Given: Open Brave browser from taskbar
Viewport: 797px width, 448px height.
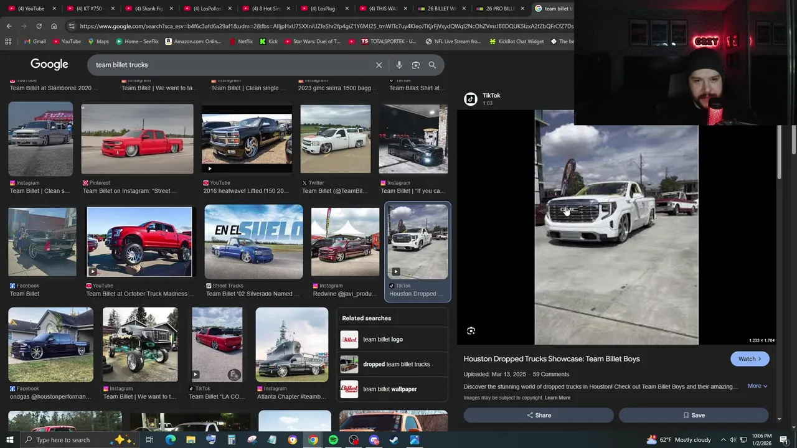Looking at the screenshot, I should pos(293,440).
